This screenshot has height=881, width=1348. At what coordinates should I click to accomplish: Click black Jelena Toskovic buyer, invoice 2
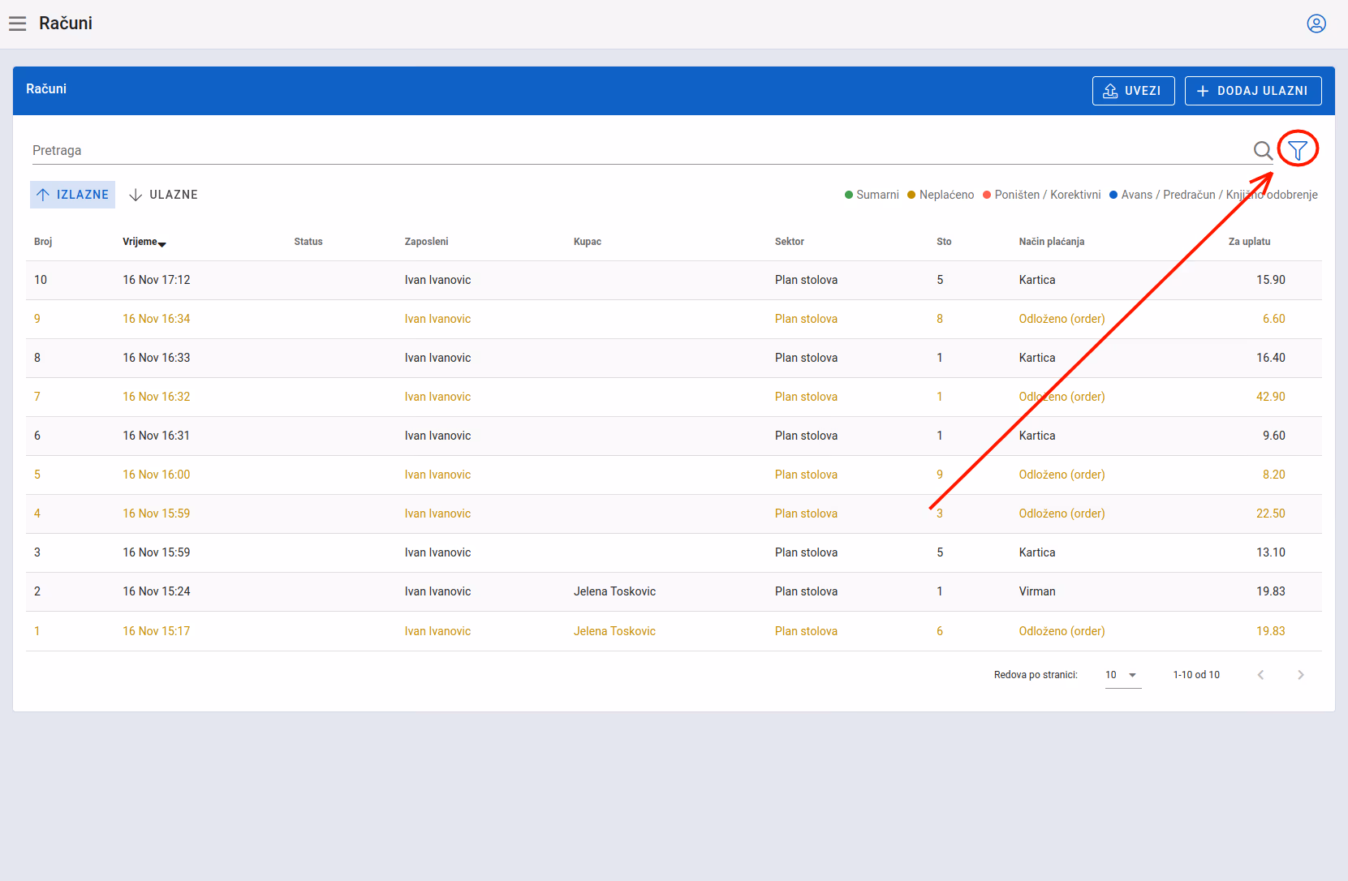pyautogui.click(x=614, y=591)
